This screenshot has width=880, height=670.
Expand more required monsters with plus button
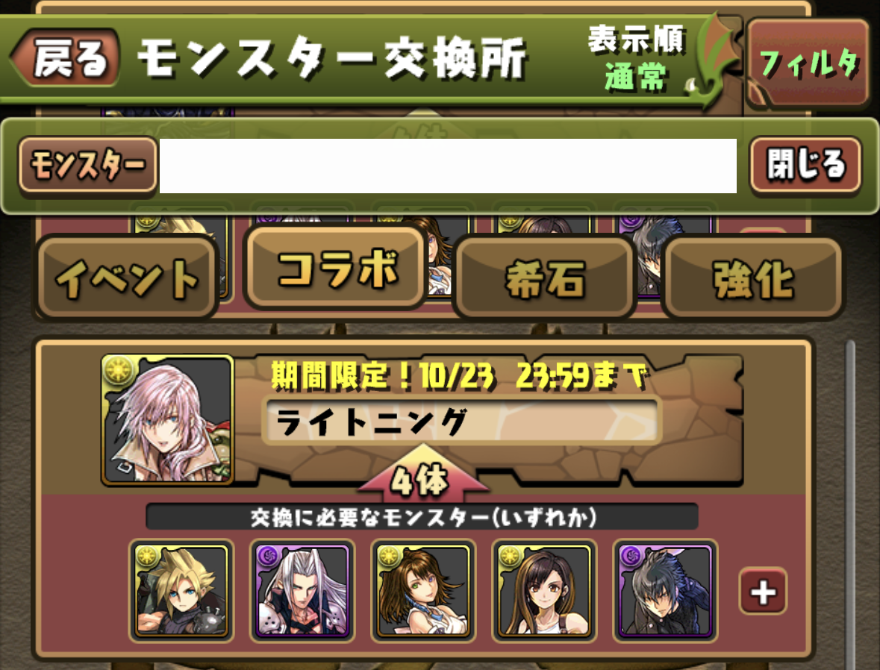(763, 592)
